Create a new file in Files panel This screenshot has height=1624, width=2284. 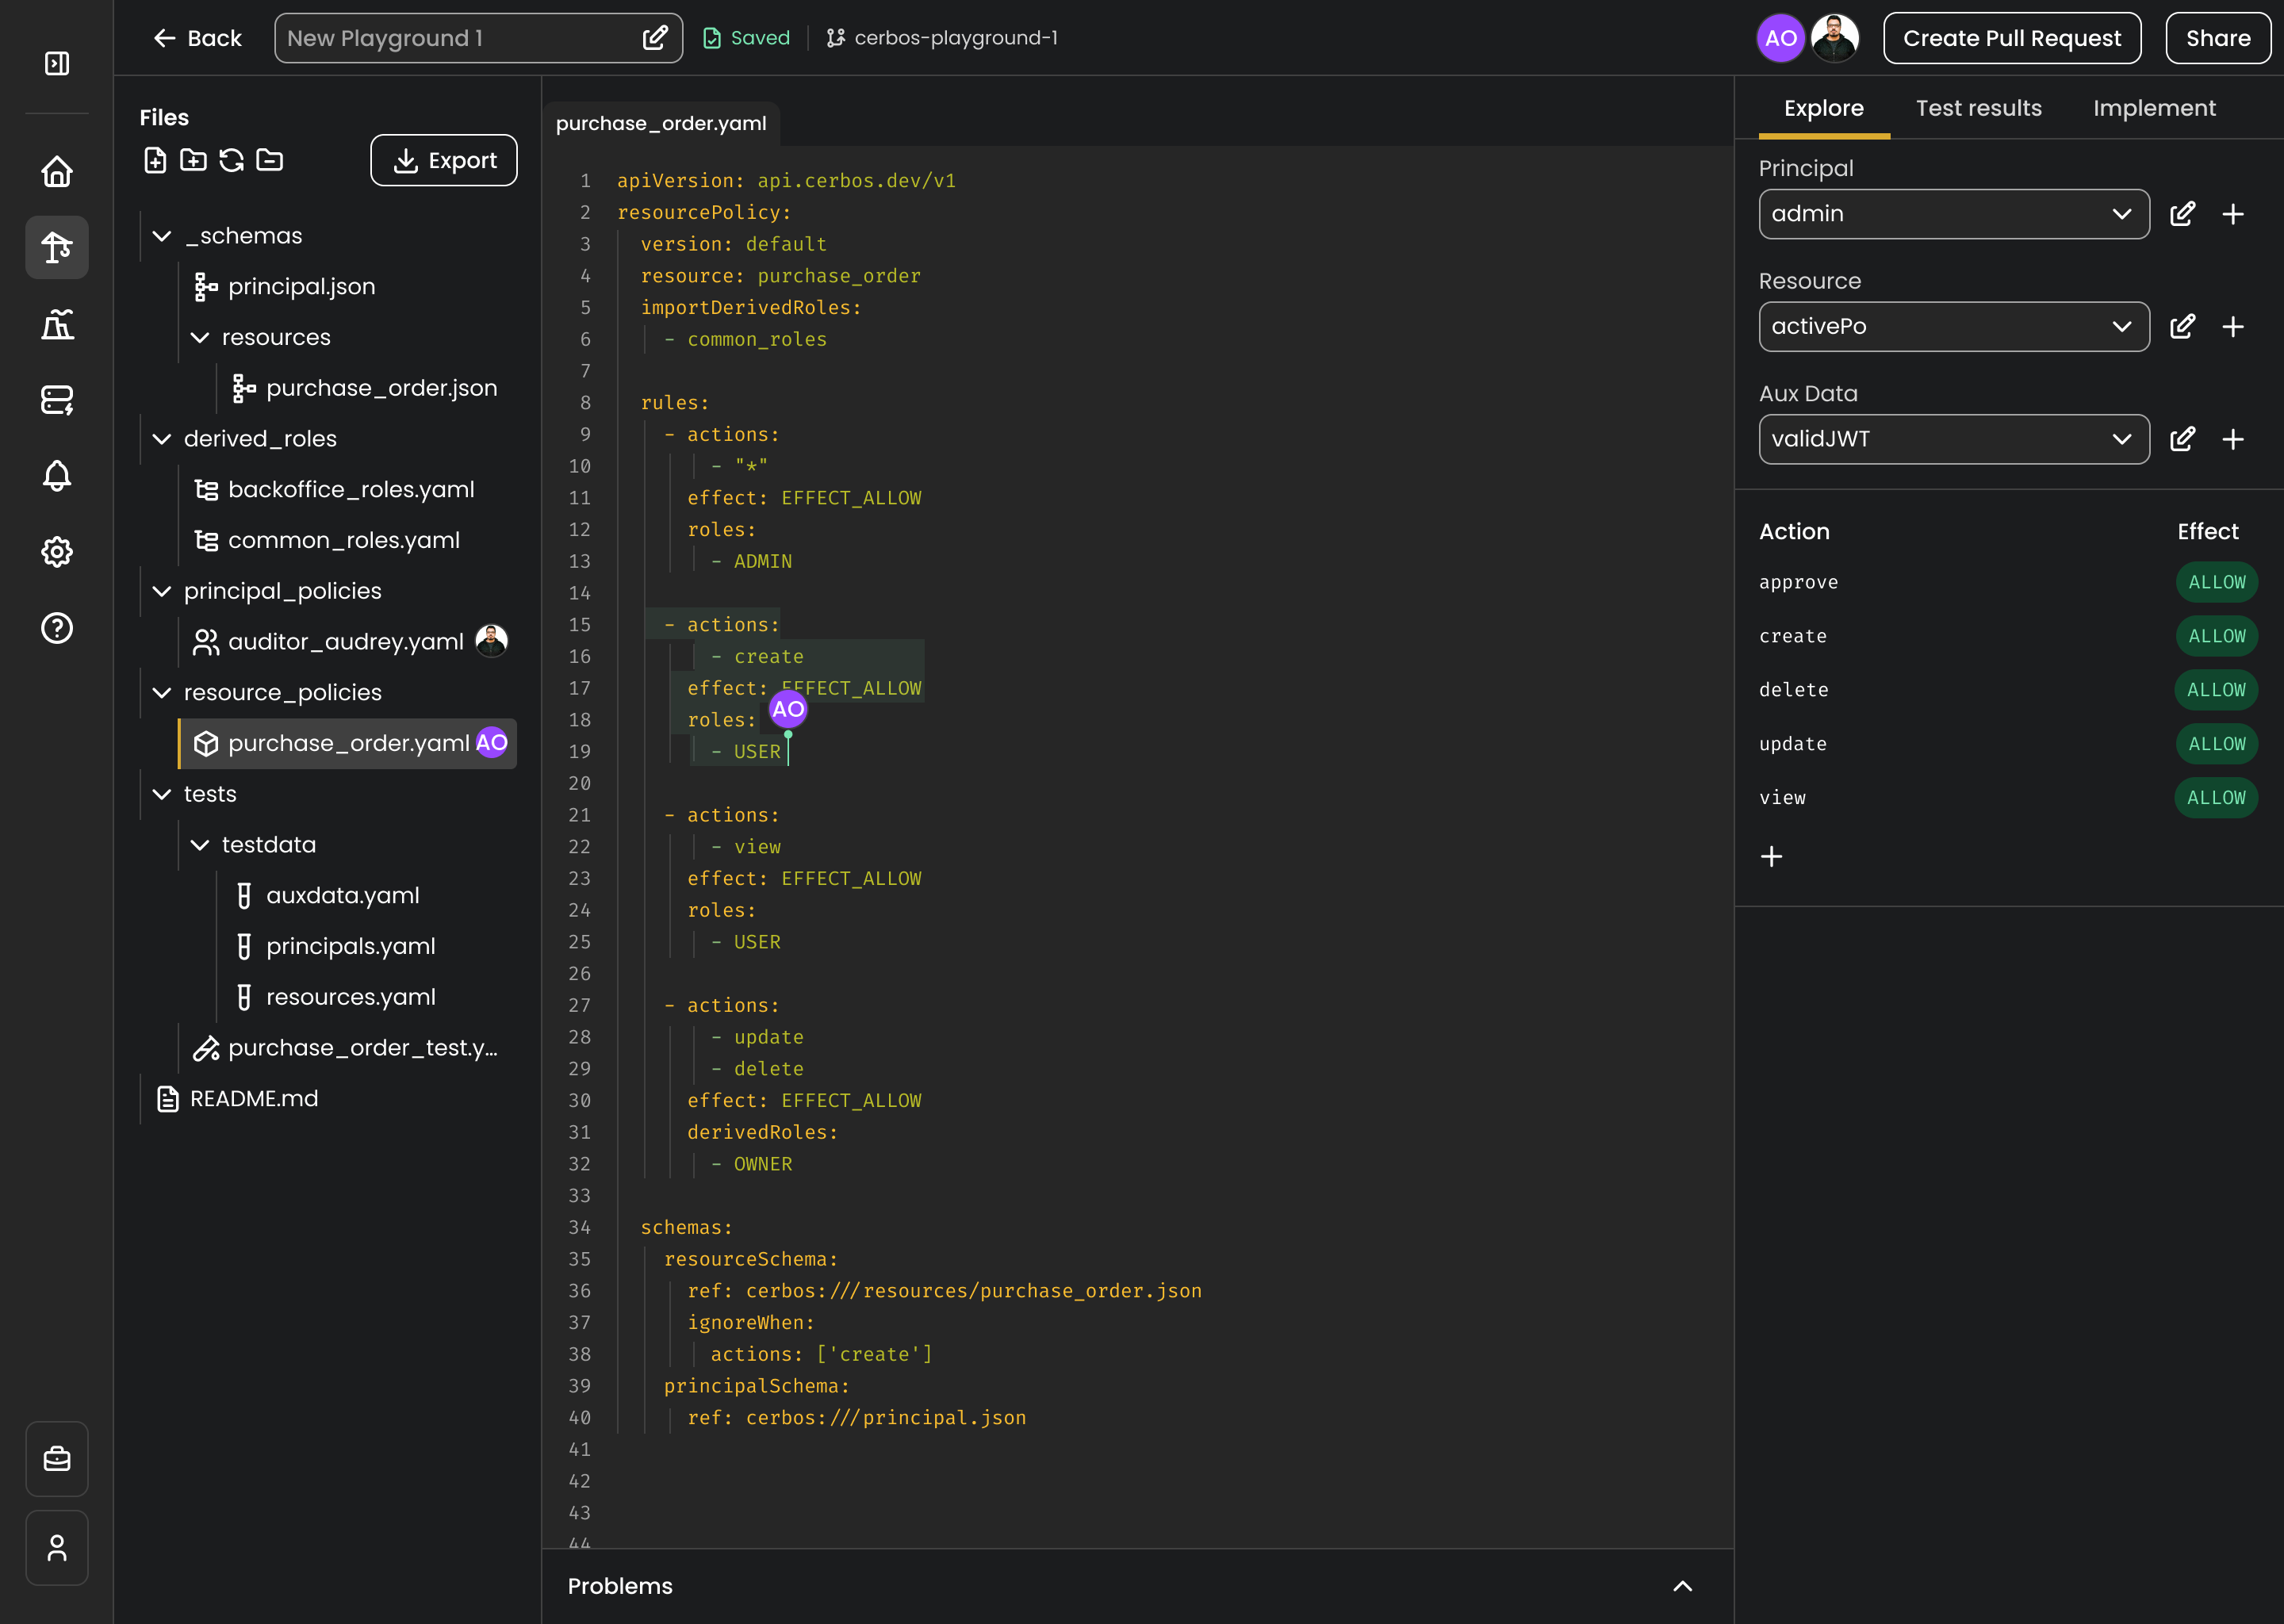(x=155, y=160)
